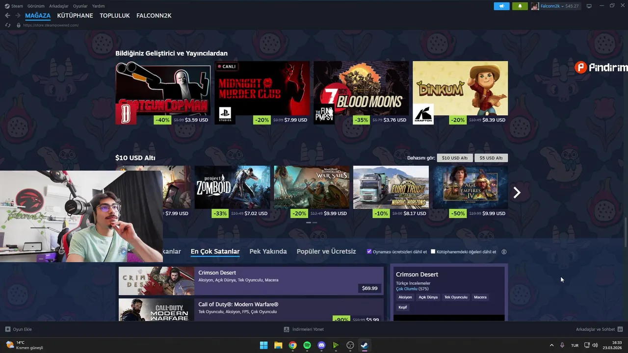Open Discord from the taskbar
The width and height of the screenshot is (628, 353).
click(x=321, y=345)
